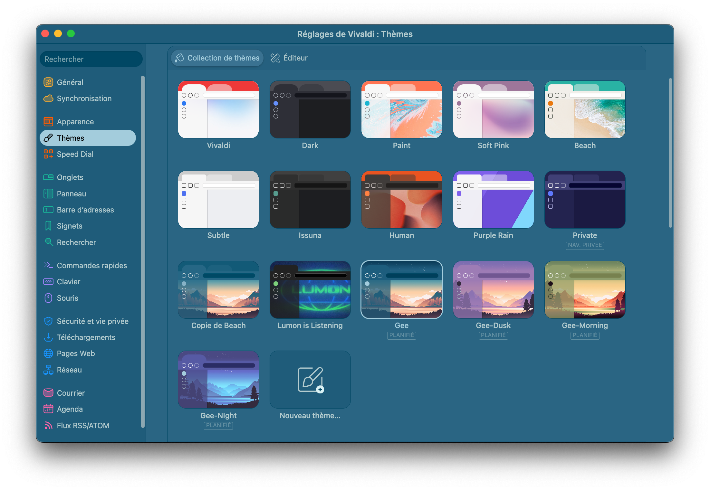This screenshot has height=490, width=710.
Task: Open Flux RSS/ATOM feed icon
Action: [48, 426]
